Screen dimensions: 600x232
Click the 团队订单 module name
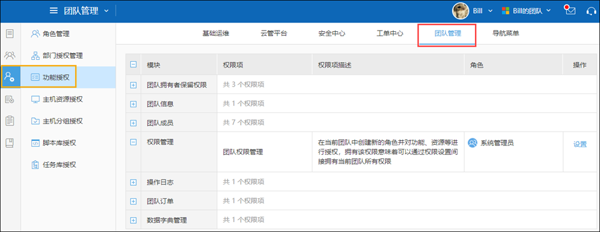160,201
